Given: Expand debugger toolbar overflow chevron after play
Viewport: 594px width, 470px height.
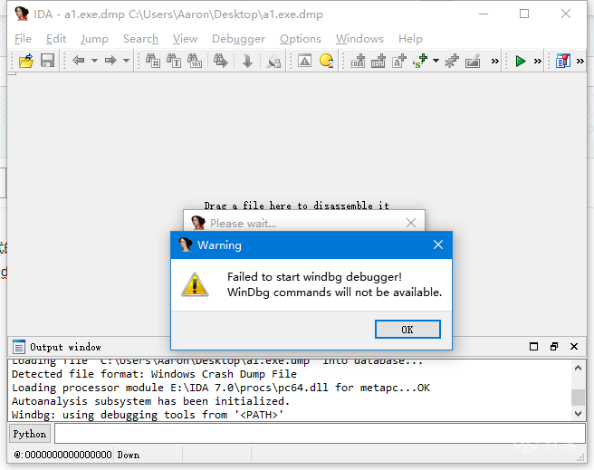Looking at the screenshot, I should point(538,61).
